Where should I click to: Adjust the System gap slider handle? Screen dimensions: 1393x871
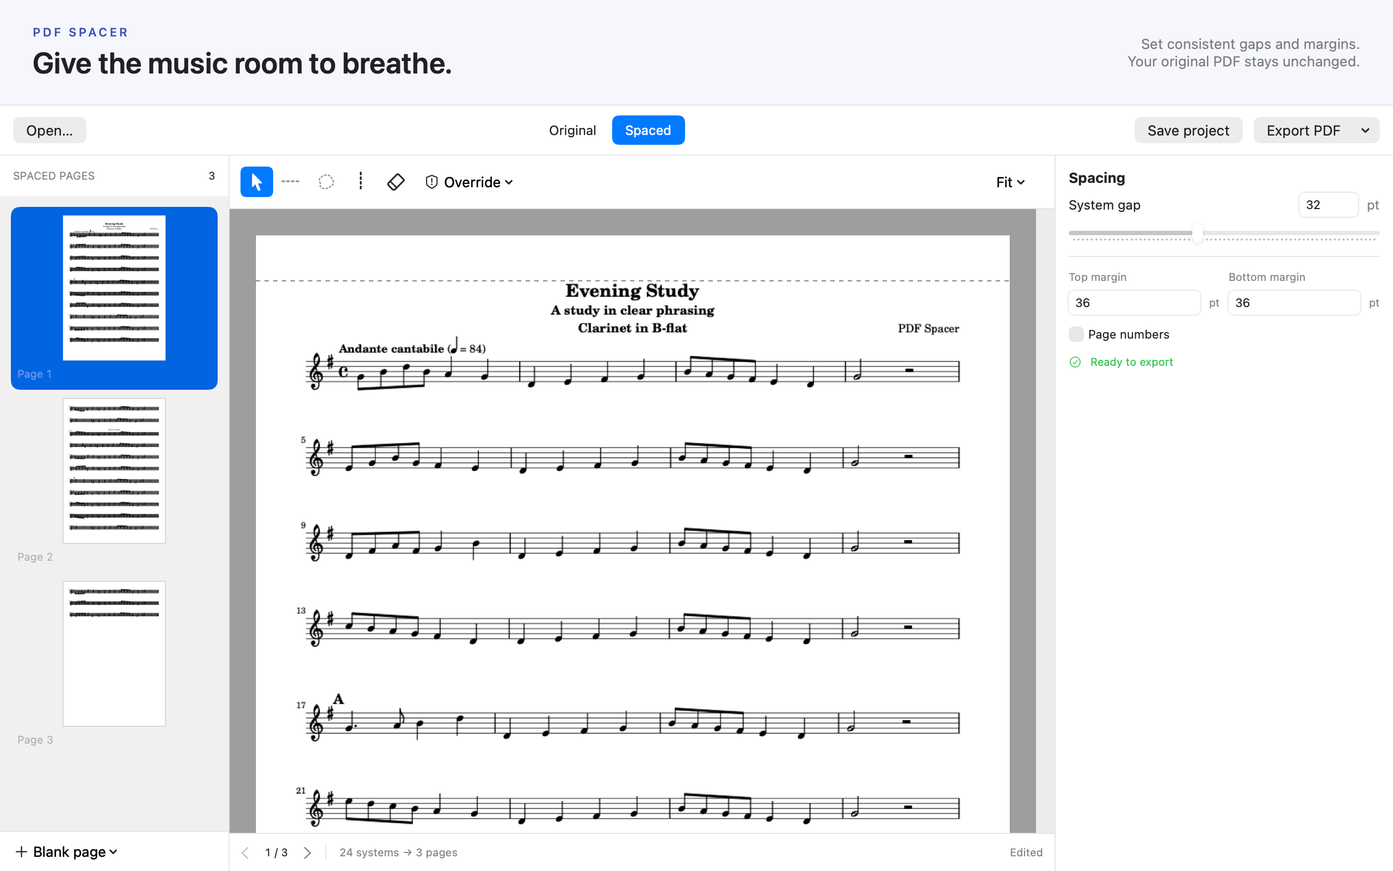(1197, 234)
